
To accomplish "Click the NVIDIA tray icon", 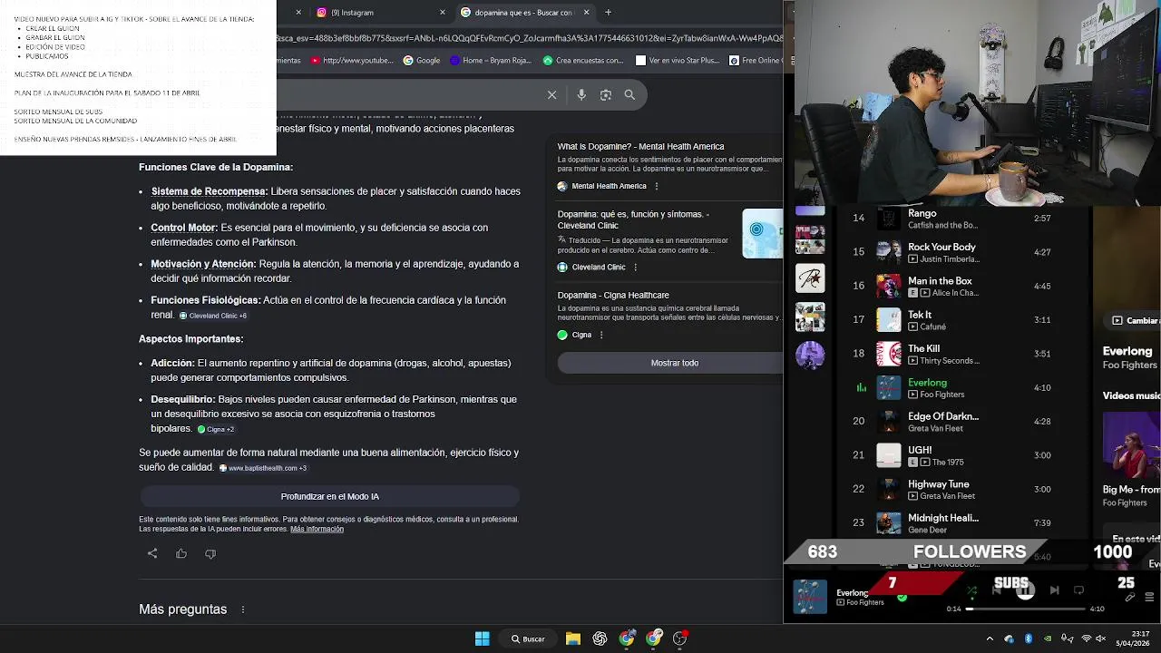I will [1048, 638].
